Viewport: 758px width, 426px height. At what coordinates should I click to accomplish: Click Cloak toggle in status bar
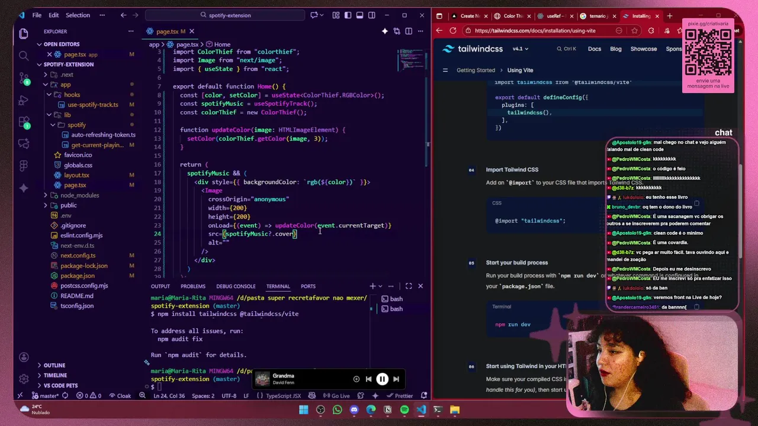point(120,396)
